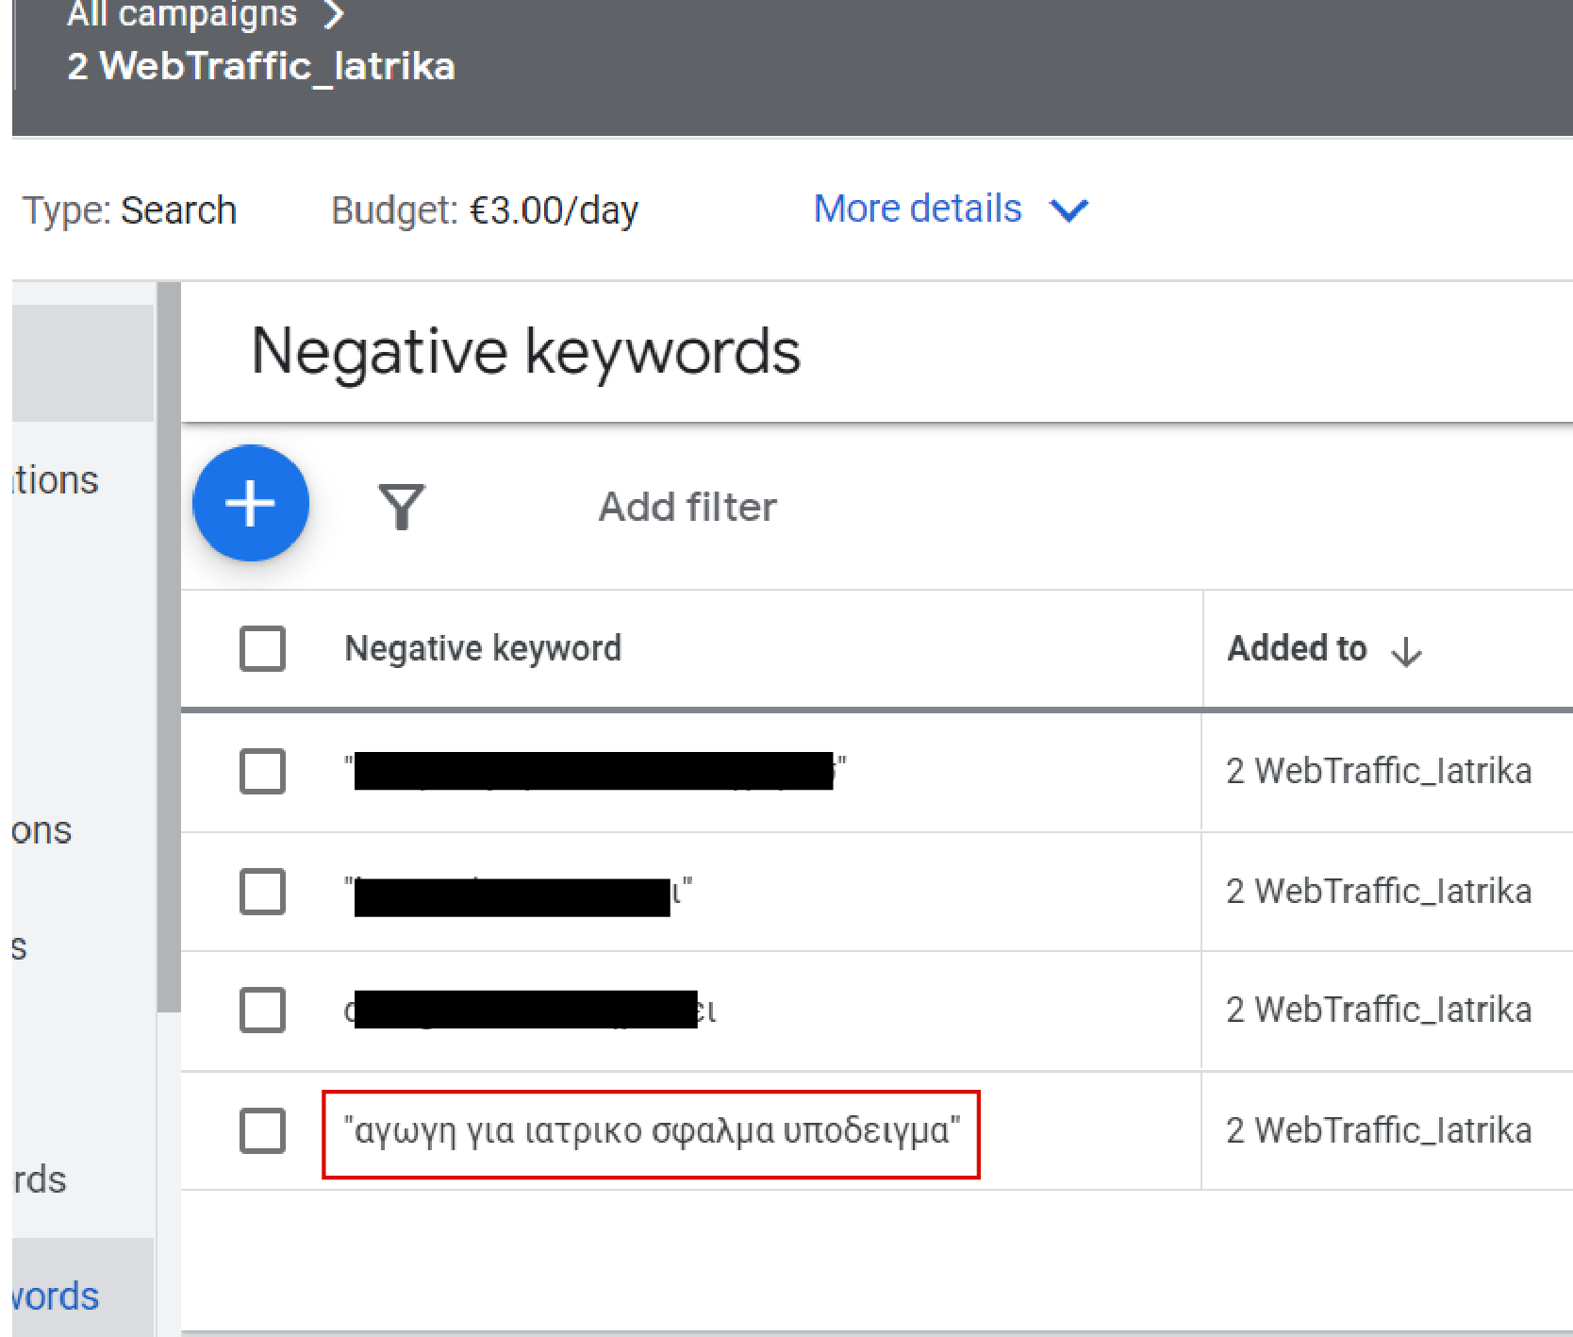The image size is (1573, 1337).
Task: Click the blue plus button to add keywords
Action: pyautogui.click(x=251, y=503)
